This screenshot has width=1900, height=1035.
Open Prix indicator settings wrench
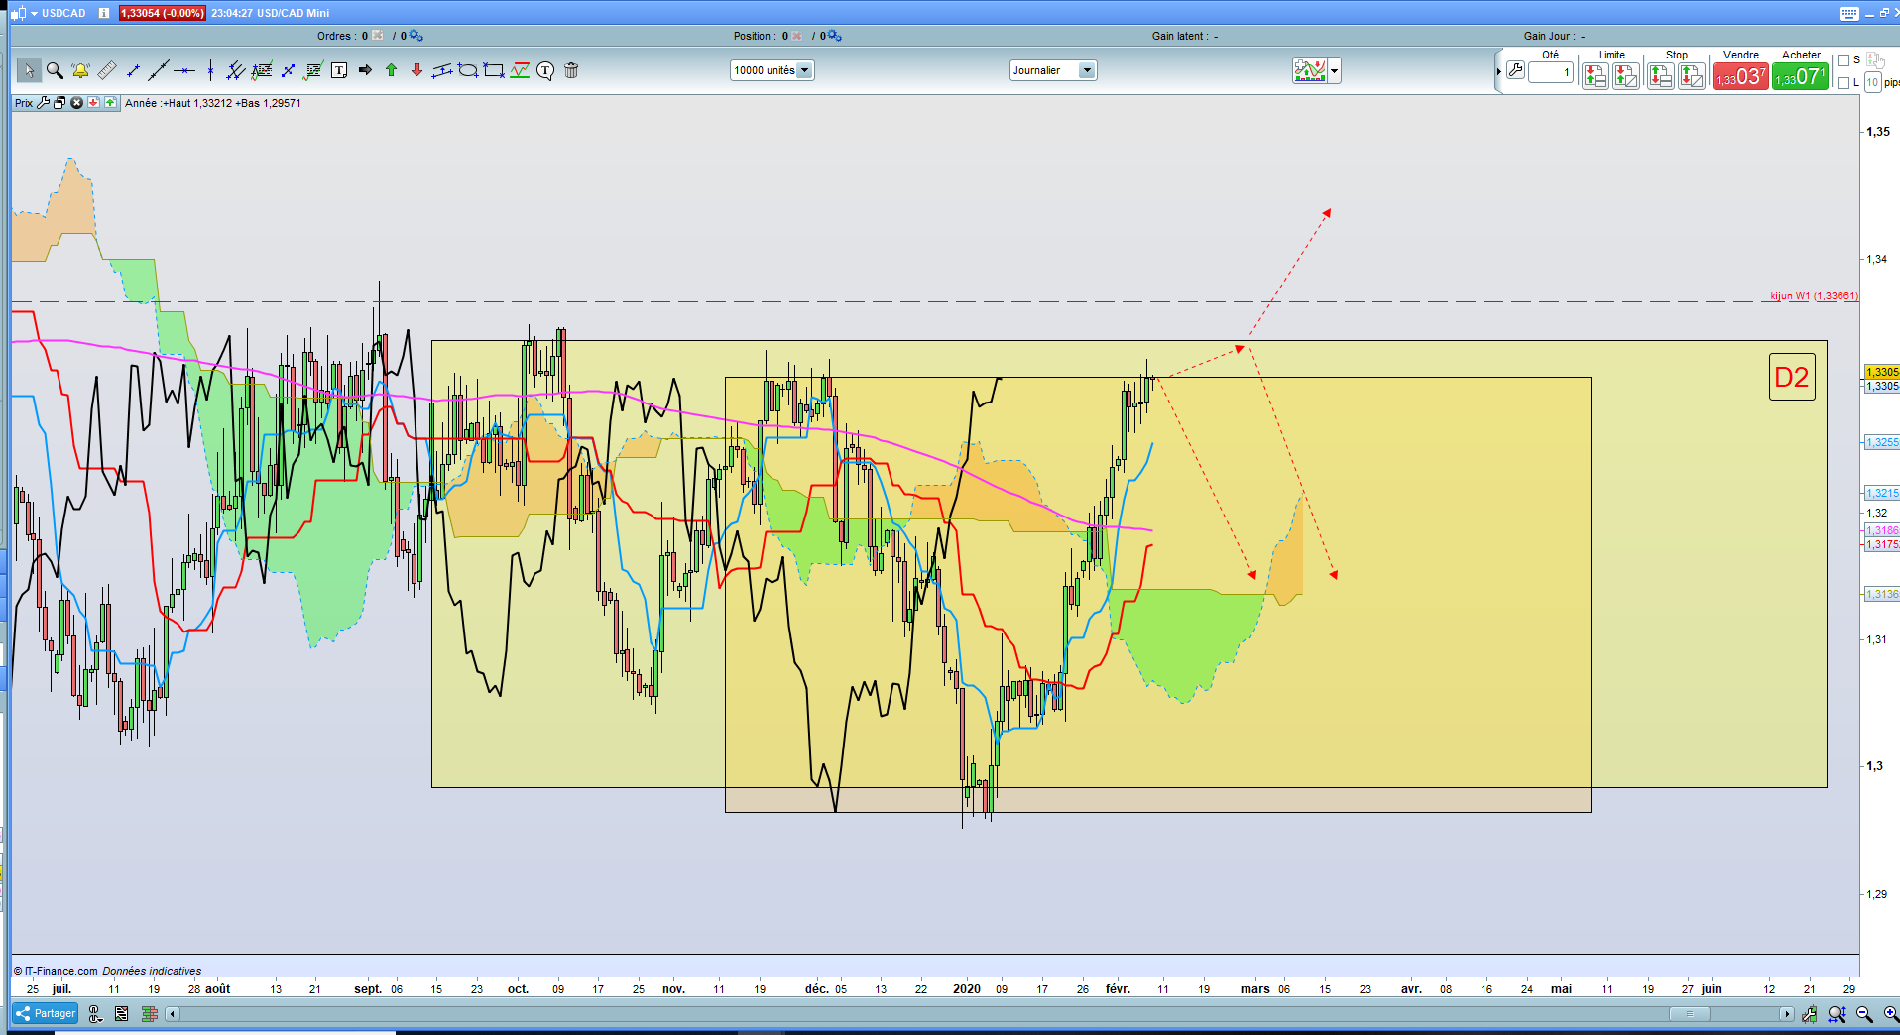[43, 103]
